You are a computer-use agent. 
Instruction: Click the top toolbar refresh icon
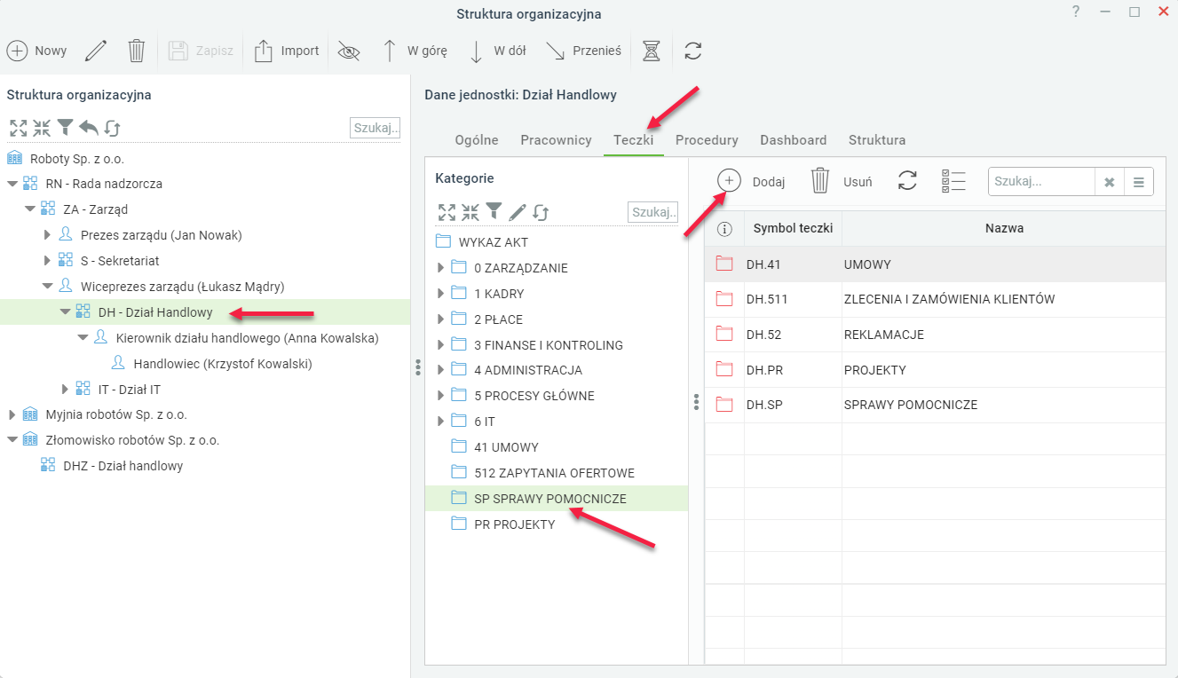(693, 51)
